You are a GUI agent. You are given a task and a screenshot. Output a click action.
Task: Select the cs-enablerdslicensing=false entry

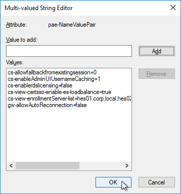[40, 85]
